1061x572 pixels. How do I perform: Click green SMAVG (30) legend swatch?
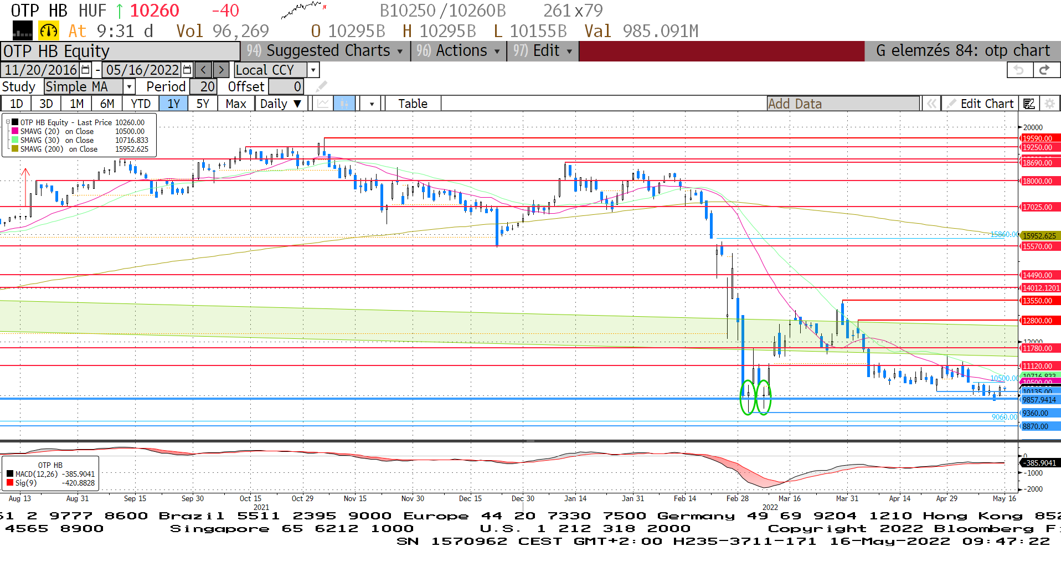coord(15,140)
